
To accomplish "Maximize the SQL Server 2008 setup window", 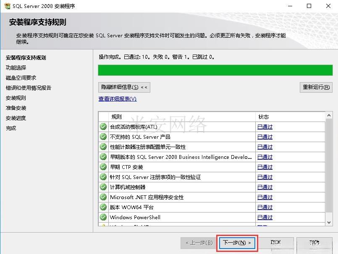I will coord(309,6).
